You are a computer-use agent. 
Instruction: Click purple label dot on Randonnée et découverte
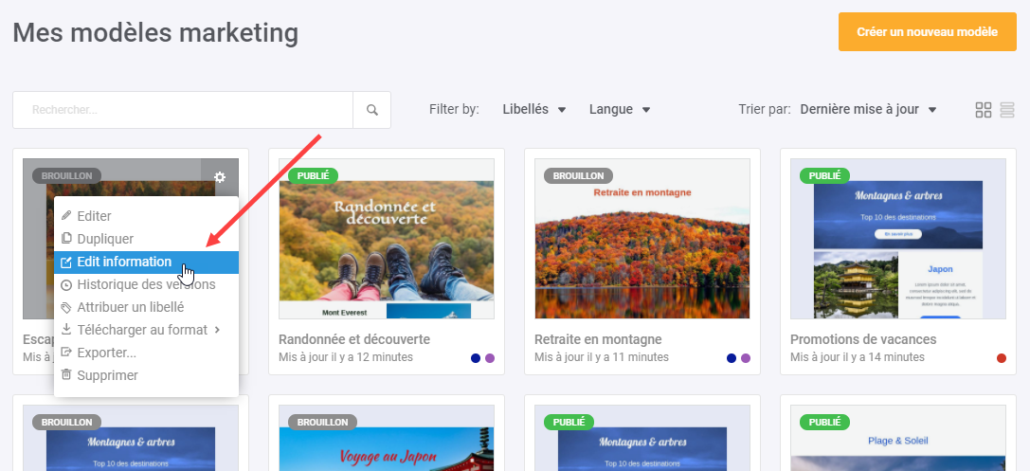click(x=489, y=358)
